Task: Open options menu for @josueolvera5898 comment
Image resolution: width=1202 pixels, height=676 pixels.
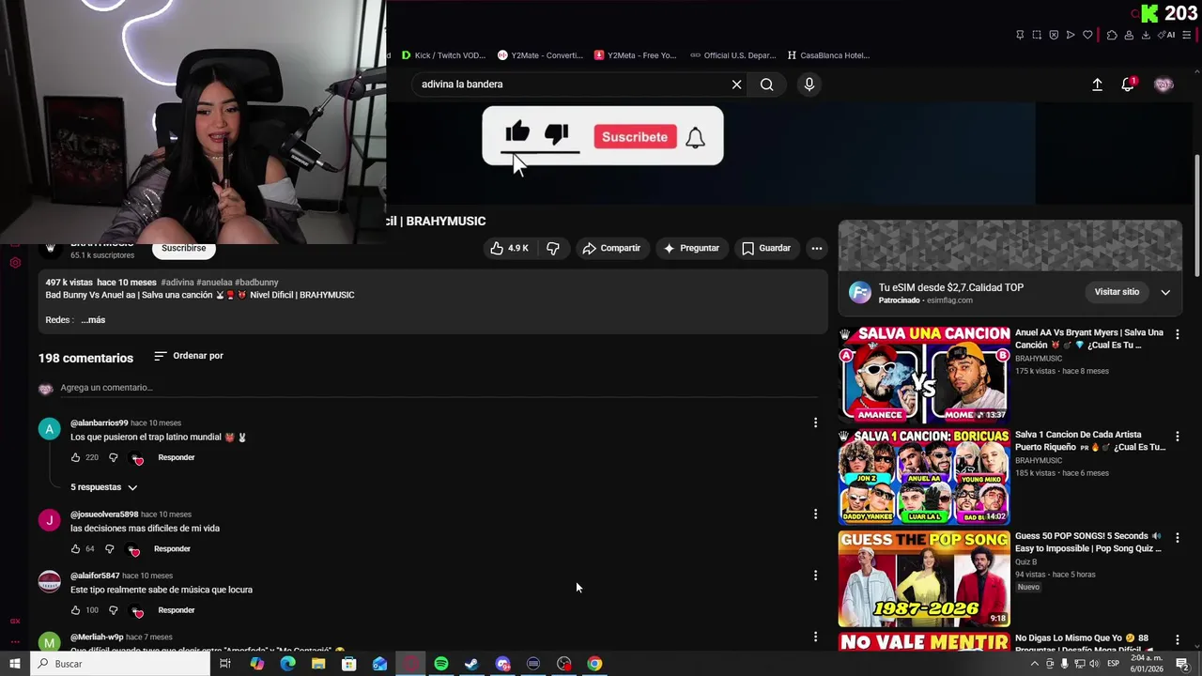Action: point(815,515)
